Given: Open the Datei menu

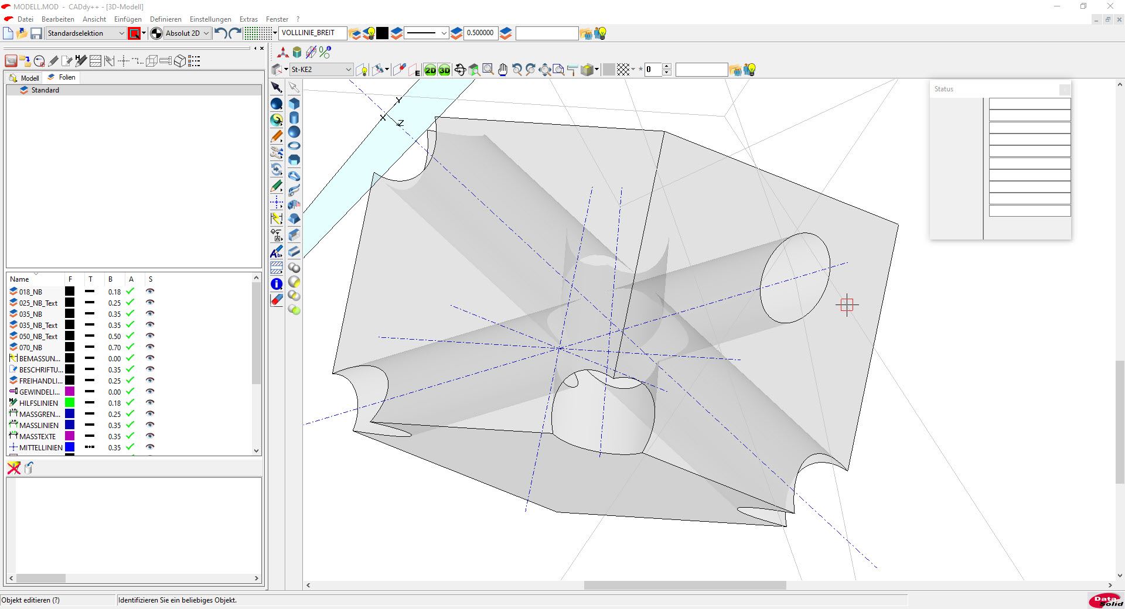Looking at the screenshot, I should (25, 19).
